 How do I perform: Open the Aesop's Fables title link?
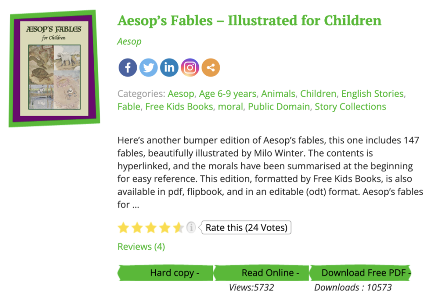coord(249,21)
